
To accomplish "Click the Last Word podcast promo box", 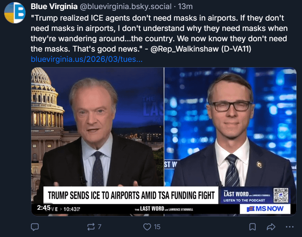I will click(x=247, y=195).
